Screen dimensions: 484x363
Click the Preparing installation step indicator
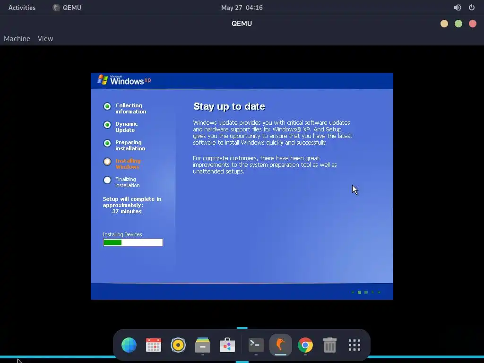tap(107, 143)
